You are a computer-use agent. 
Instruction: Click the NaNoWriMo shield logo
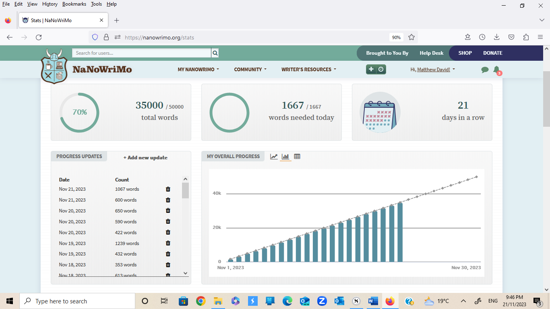[54, 66]
